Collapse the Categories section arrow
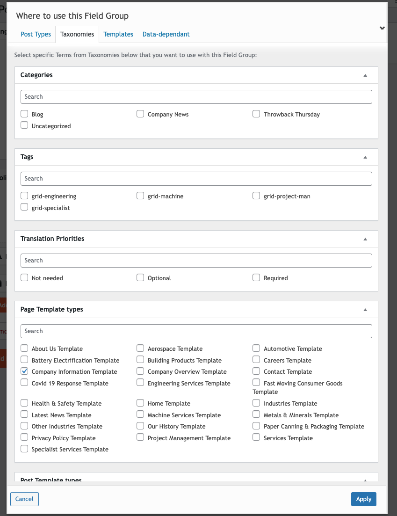397x516 pixels. pyautogui.click(x=365, y=75)
